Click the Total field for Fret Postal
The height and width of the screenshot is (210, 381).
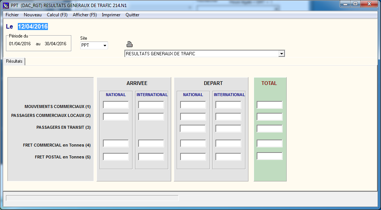tap(269, 156)
